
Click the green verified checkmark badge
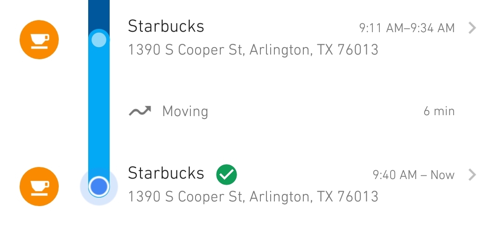tap(226, 175)
